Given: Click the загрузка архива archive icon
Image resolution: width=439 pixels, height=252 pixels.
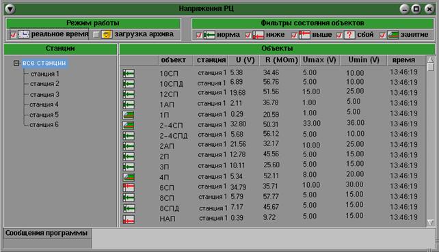Looking at the screenshot, I should [x=107, y=34].
